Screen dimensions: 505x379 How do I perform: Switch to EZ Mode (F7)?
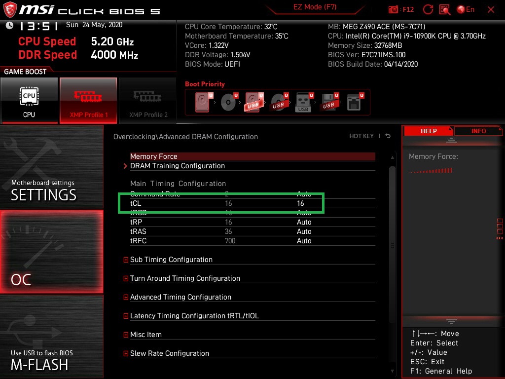point(315,7)
